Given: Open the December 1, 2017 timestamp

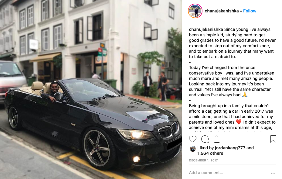Looking at the screenshot, I should click(x=203, y=160).
